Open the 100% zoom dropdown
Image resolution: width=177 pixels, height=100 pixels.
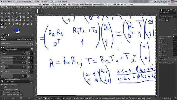(x=59, y=98)
